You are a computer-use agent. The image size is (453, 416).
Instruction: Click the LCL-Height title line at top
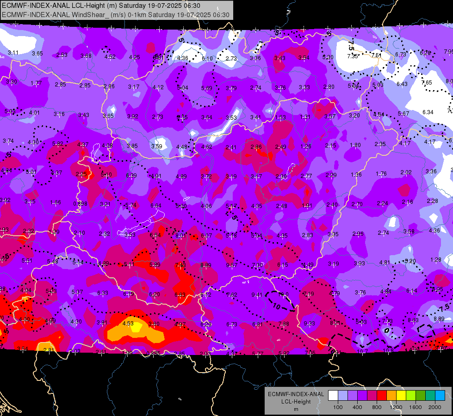pyautogui.click(x=101, y=6)
